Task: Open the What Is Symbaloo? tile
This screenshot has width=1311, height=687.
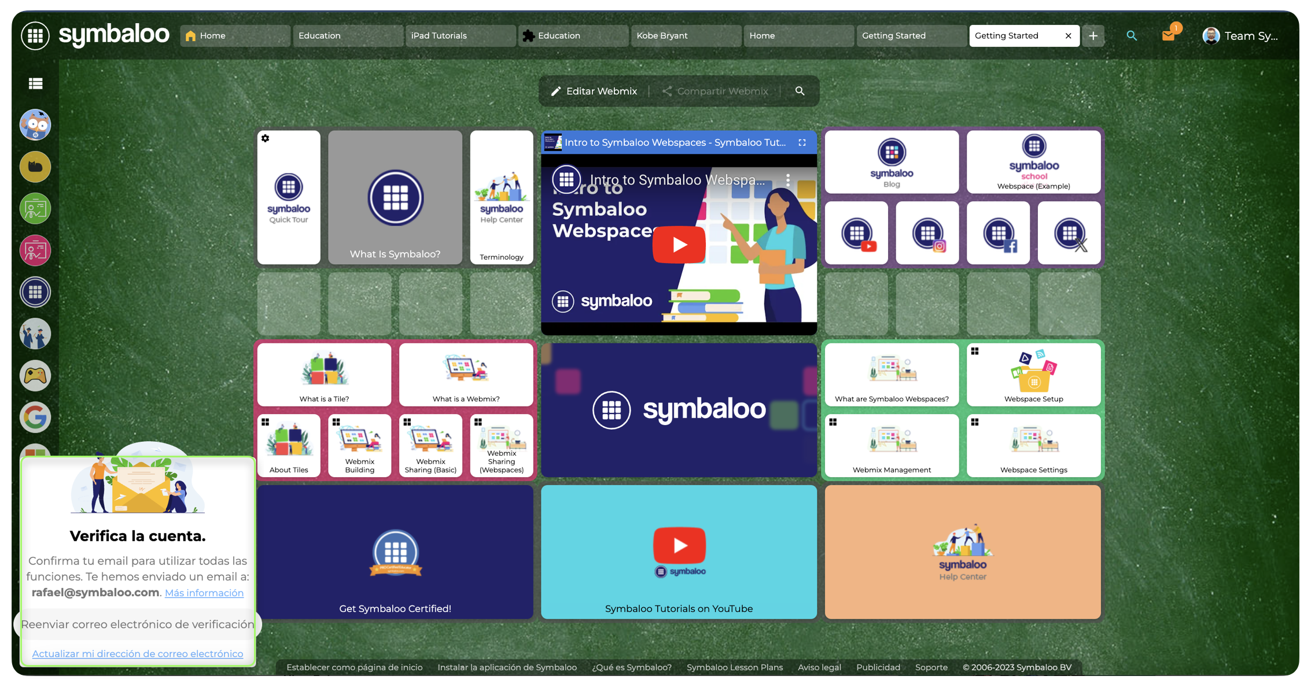Action: point(395,198)
